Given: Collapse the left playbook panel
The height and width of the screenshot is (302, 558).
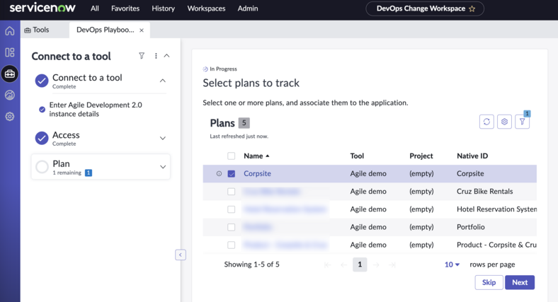Looking at the screenshot, I should pyautogui.click(x=181, y=255).
